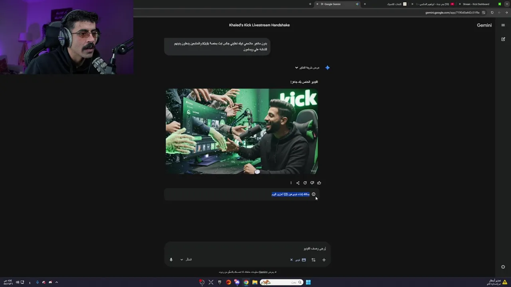Open the tab search dropdown arrow
The width and height of the screenshot is (511, 287).
coord(507,4)
